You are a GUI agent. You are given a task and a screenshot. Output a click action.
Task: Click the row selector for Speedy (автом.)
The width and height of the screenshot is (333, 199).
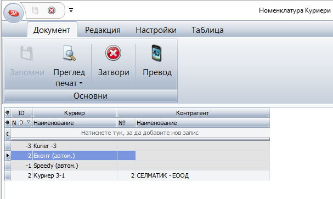pyautogui.click(x=8, y=166)
